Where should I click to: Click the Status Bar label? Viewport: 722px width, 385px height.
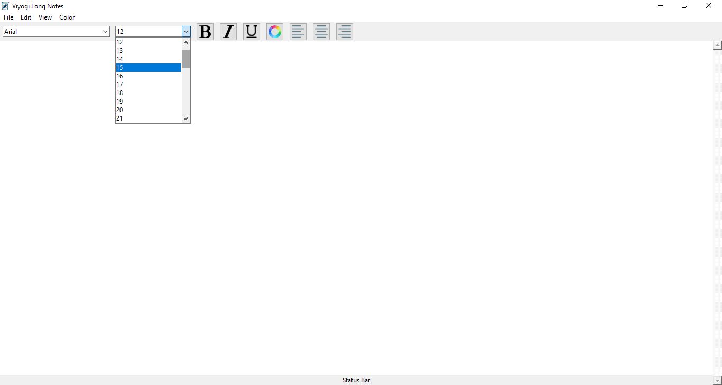click(356, 380)
